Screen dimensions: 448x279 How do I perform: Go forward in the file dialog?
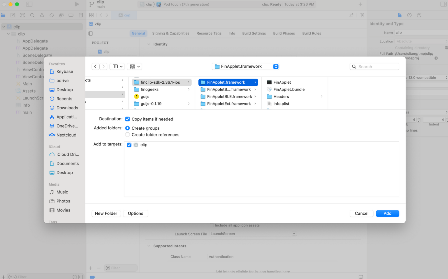tap(104, 66)
